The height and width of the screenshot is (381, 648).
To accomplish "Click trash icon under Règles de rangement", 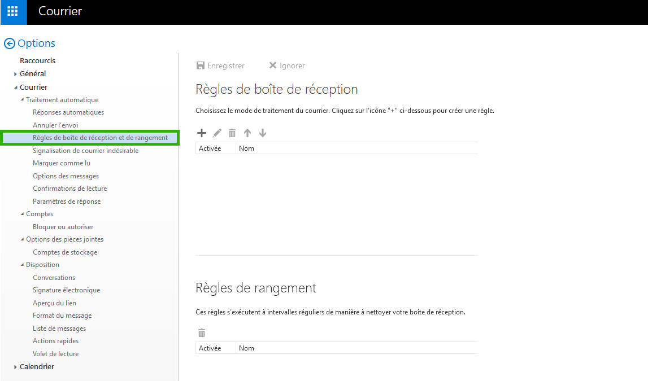I will coord(202,332).
